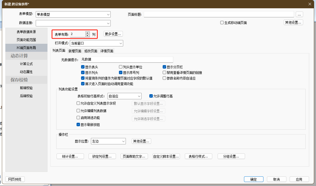Click the 无数据提示 text field
The width and height of the screenshot is (316, 186).
coord(127,60)
